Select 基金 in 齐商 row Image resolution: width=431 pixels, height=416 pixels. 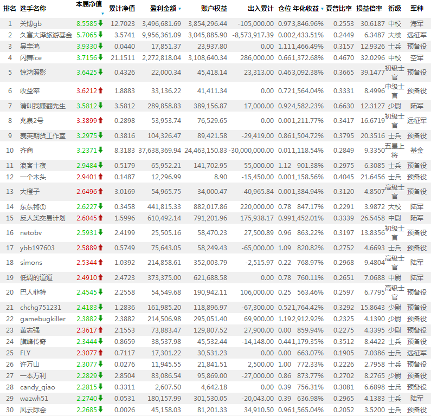(x=417, y=151)
